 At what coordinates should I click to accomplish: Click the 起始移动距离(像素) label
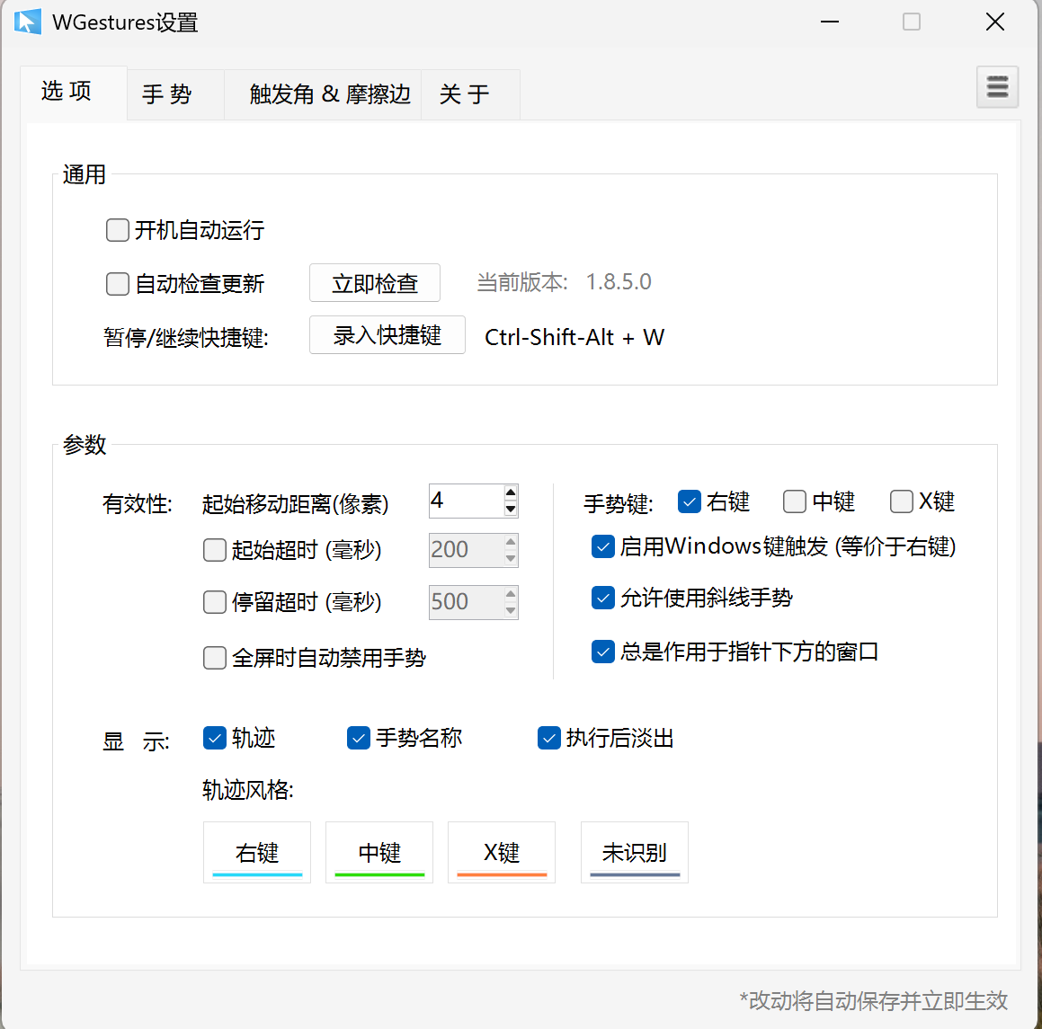click(295, 504)
